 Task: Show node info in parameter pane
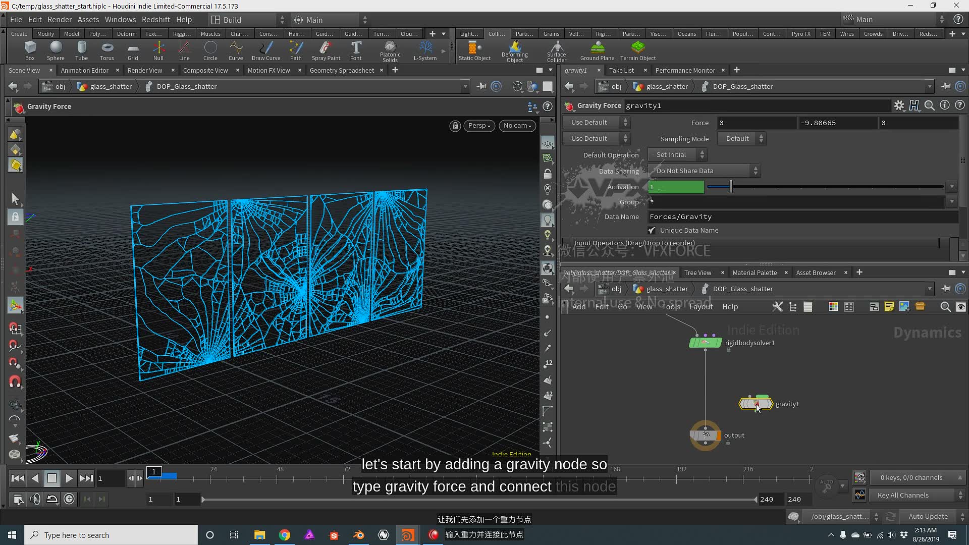coord(945,105)
